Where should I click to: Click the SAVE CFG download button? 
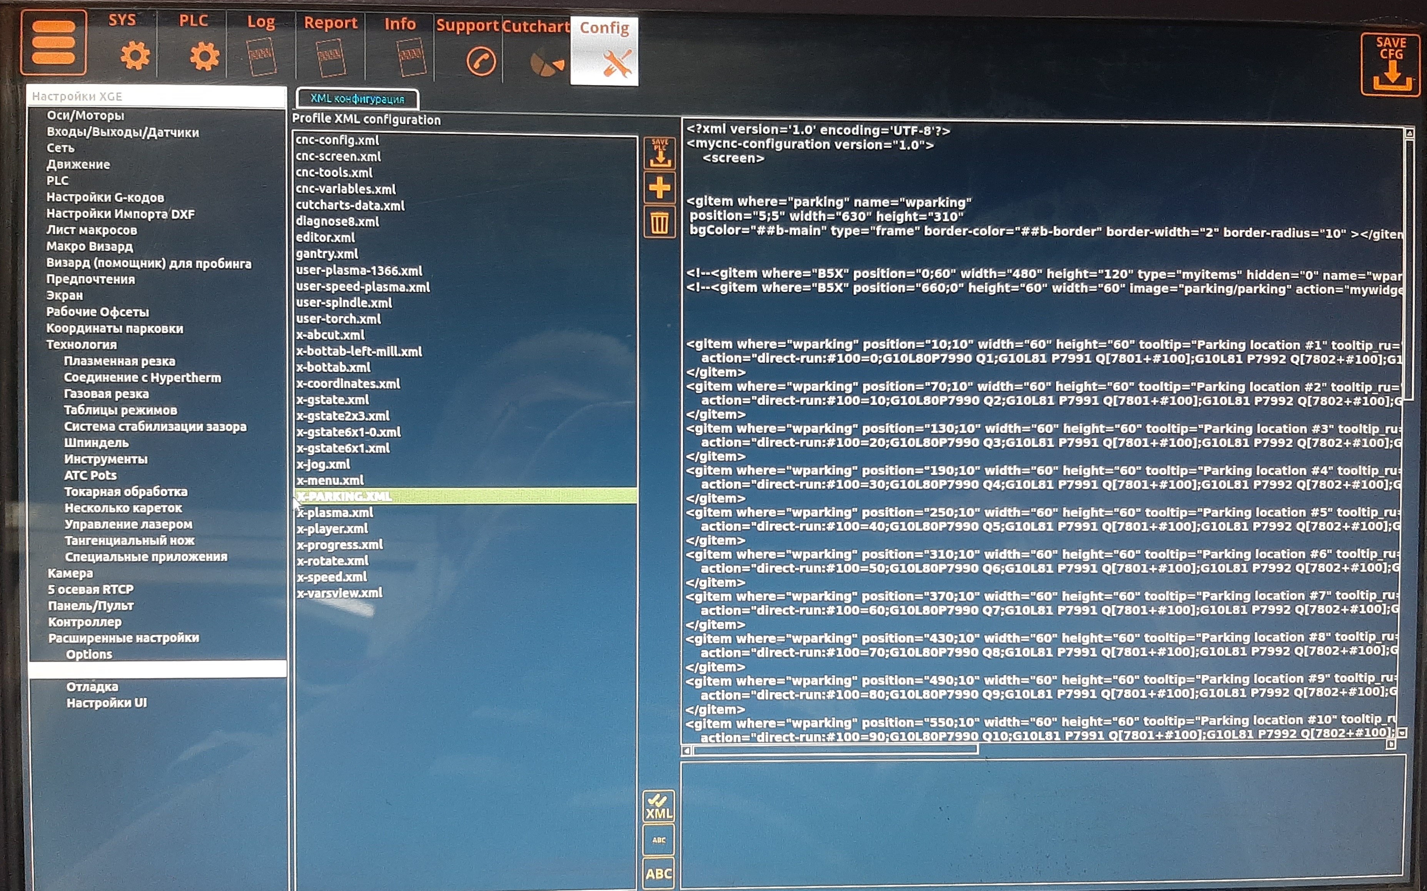coord(1390,65)
